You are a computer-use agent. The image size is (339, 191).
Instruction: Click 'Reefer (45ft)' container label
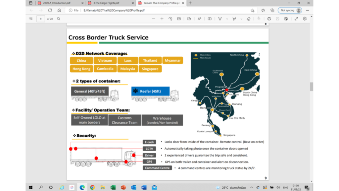(x=151, y=91)
